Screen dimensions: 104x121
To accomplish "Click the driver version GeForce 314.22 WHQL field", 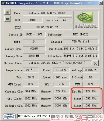I will click(57, 63).
